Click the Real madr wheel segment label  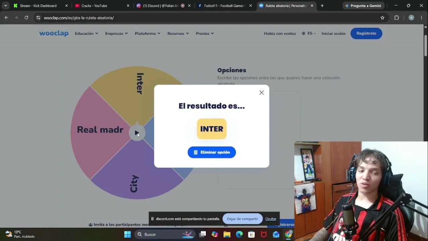pos(100,130)
